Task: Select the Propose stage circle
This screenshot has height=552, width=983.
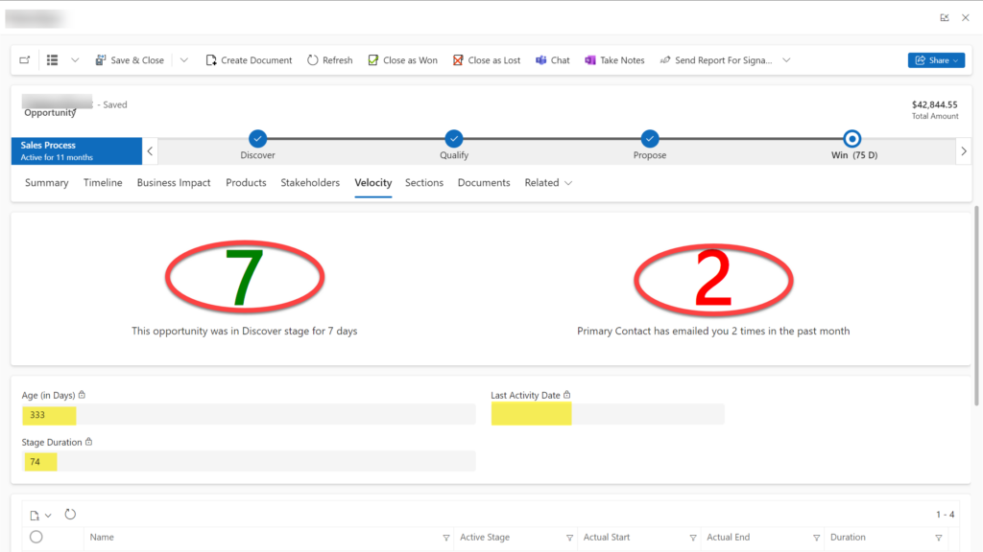Action: click(x=650, y=138)
